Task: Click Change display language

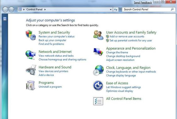Action: tap(121, 75)
